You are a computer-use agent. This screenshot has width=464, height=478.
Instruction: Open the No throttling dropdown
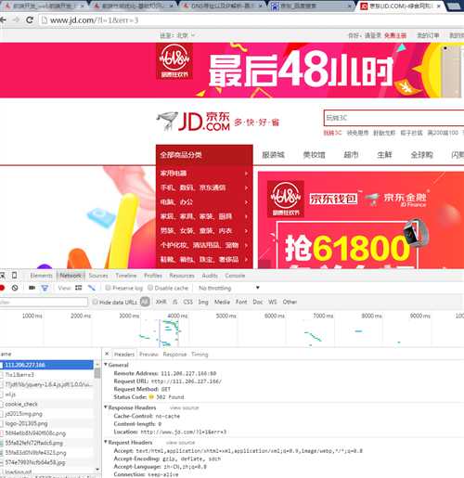tap(228, 288)
